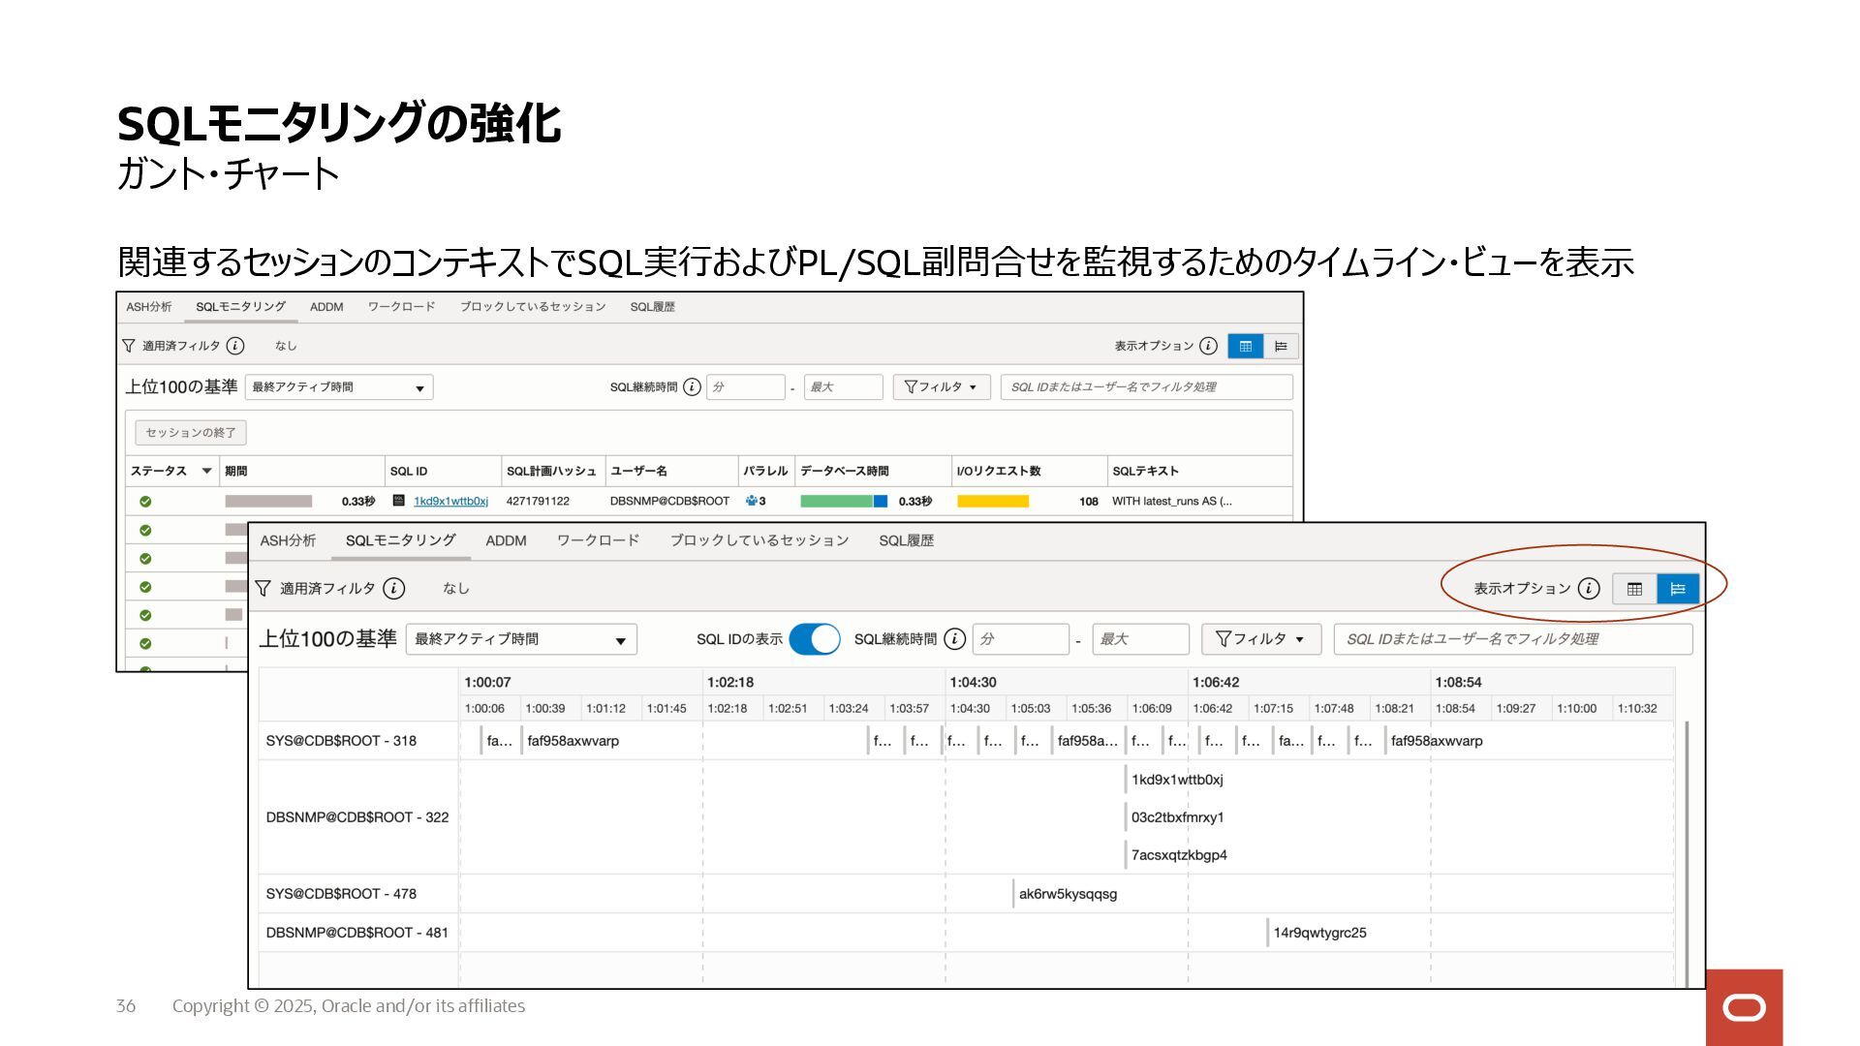Image resolution: width=1860 pixels, height=1046 pixels.
Task: Click the SQL type icon beside 1kd9x1wttb0xj link
Action: click(398, 501)
